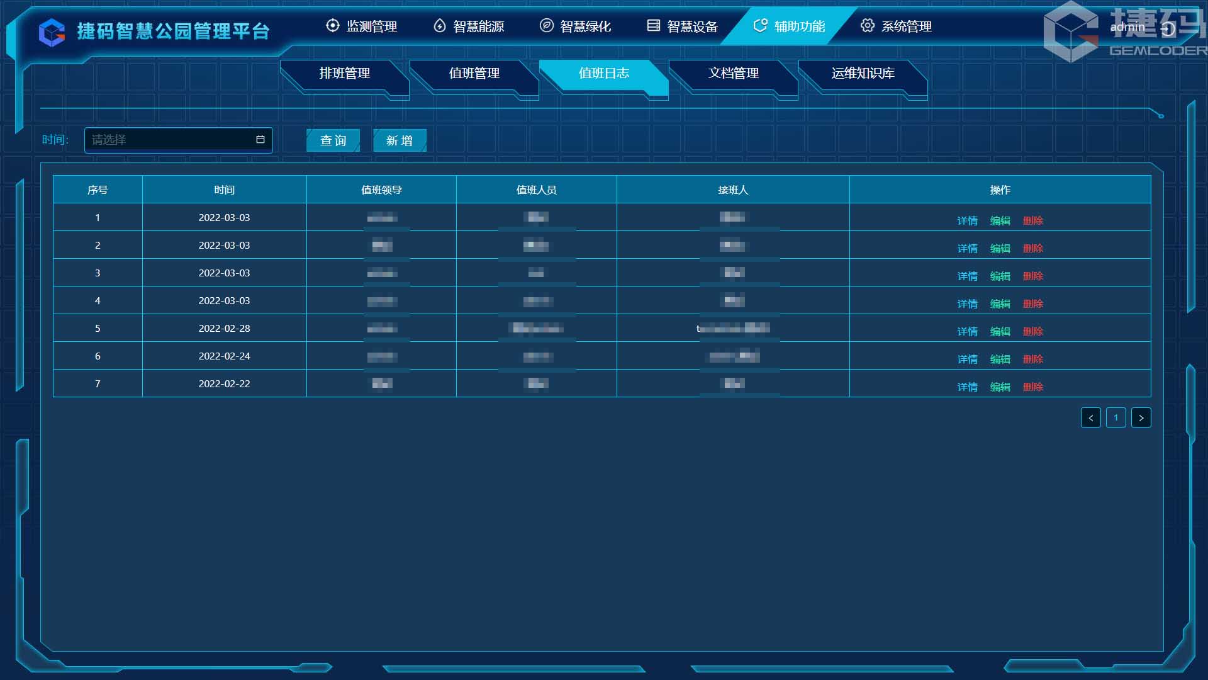Click the 智慧绿化 leaf icon

[547, 26]
